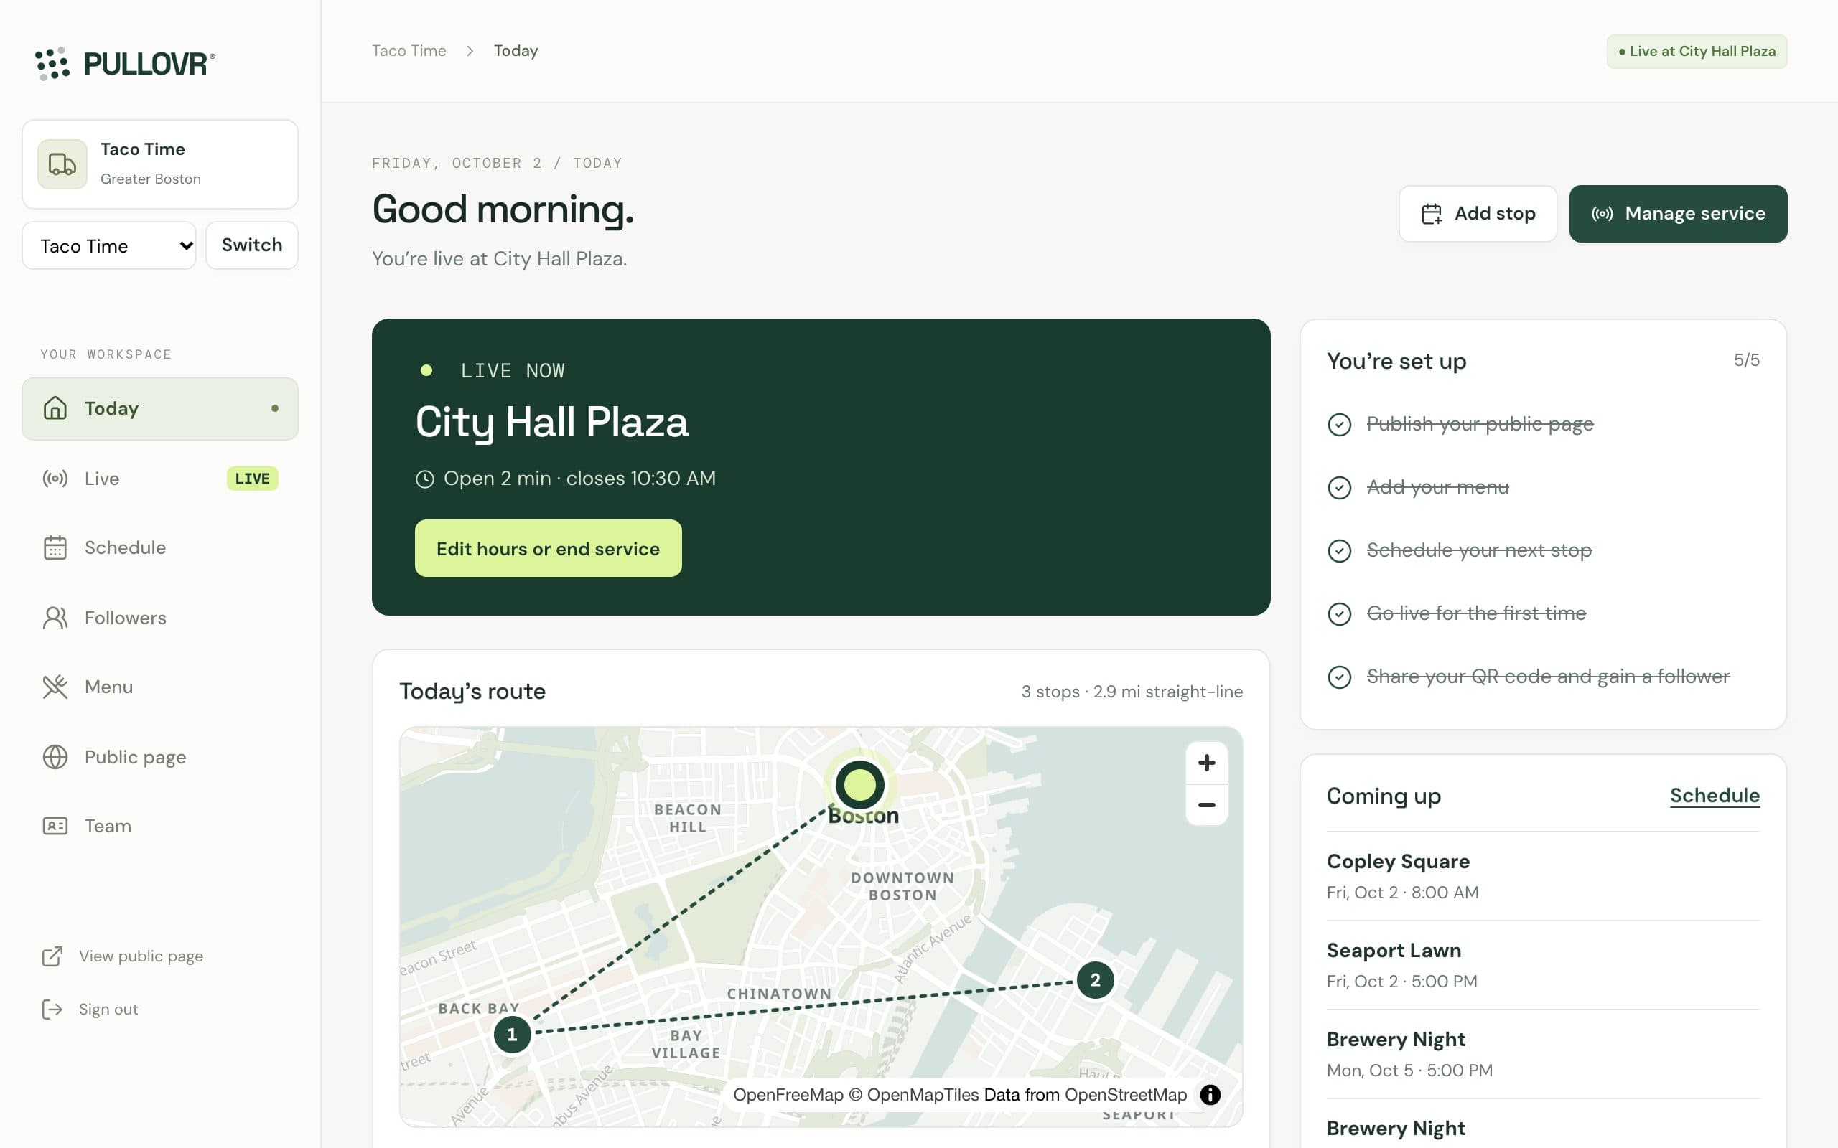Zoom out on the route map

tap(1206, 805)
